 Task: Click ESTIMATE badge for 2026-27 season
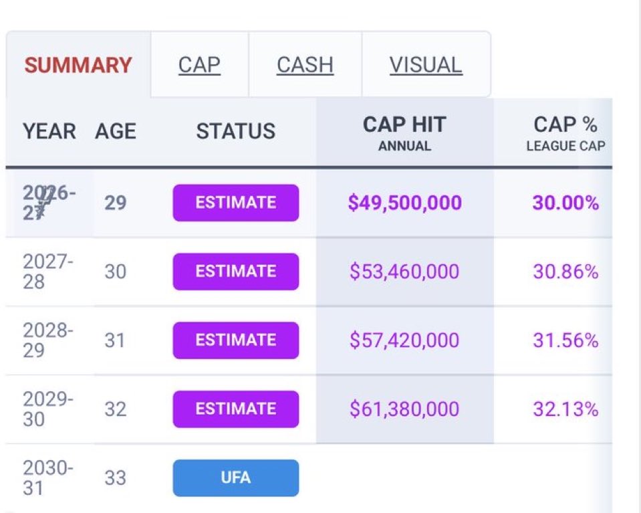236,203
